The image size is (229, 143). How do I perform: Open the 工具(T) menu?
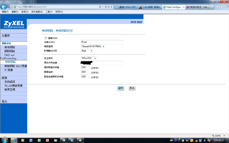49,12
